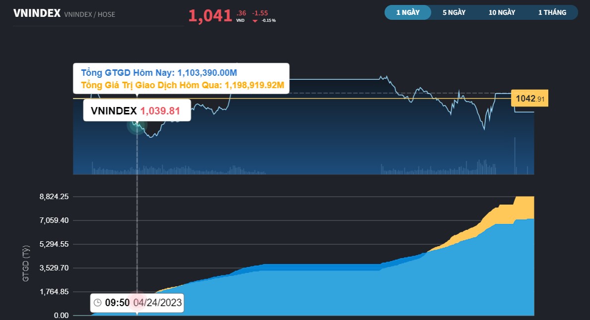Open the "10 NGÀY" chart view

pyautogui.click(x=501, y=12)
